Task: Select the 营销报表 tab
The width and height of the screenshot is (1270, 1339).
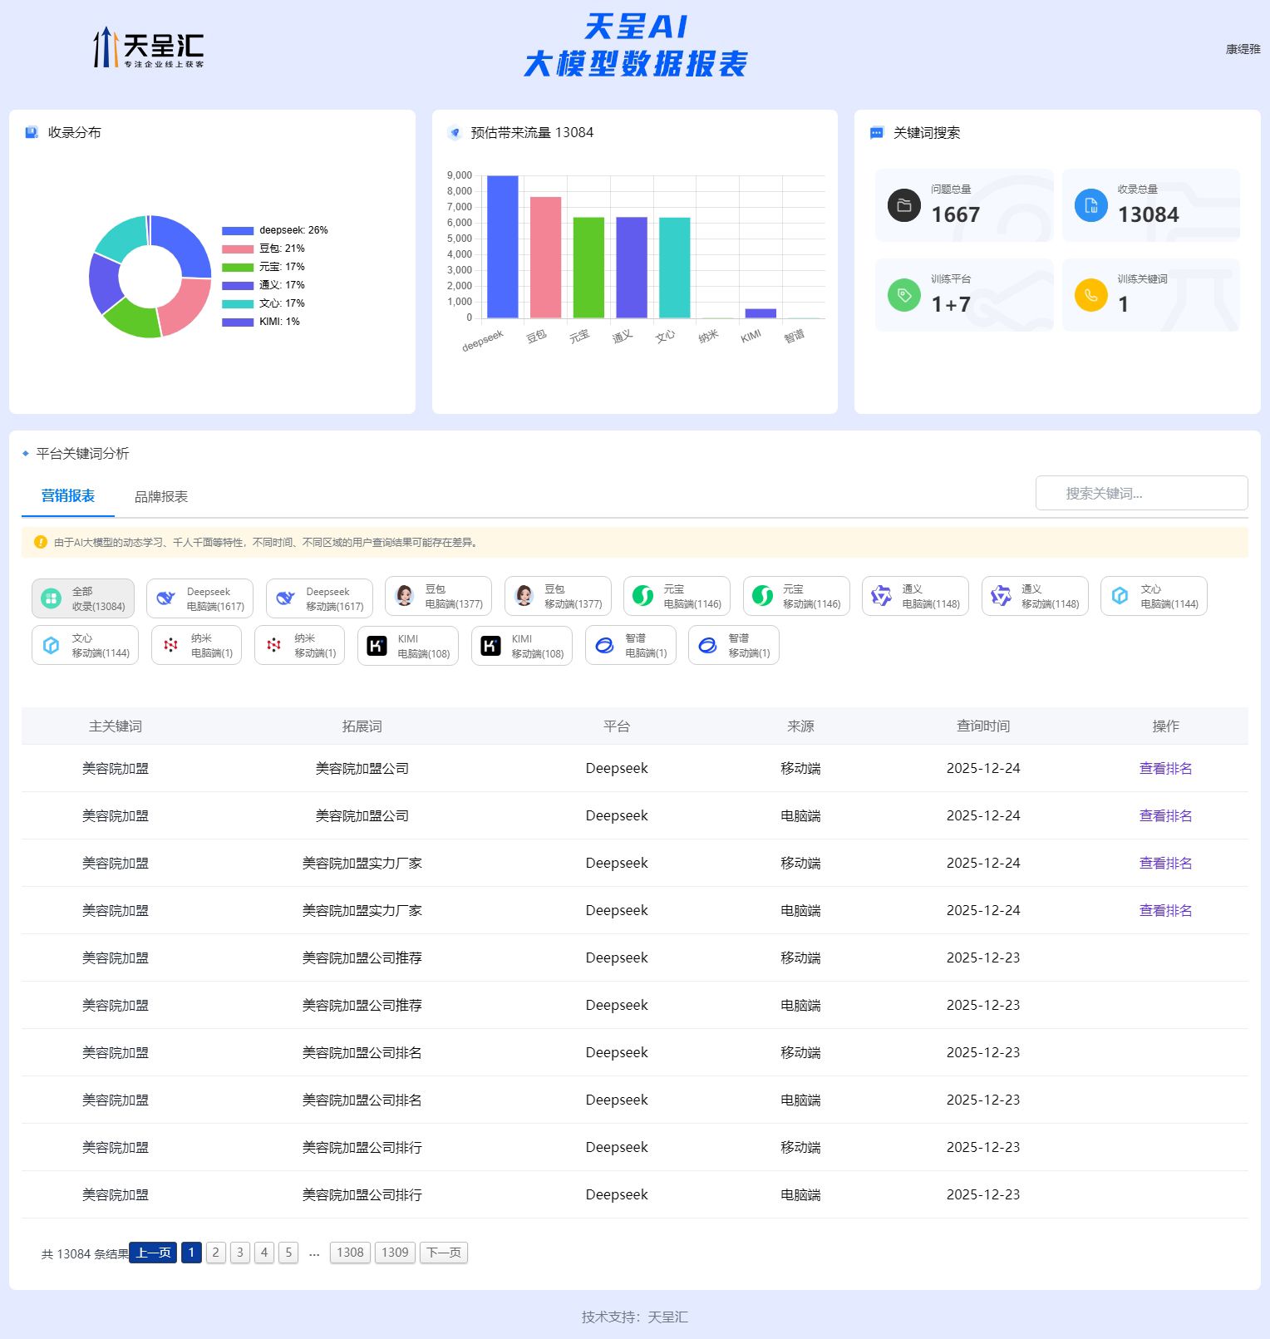Action: pyautogui.click(x=68, y=495)
